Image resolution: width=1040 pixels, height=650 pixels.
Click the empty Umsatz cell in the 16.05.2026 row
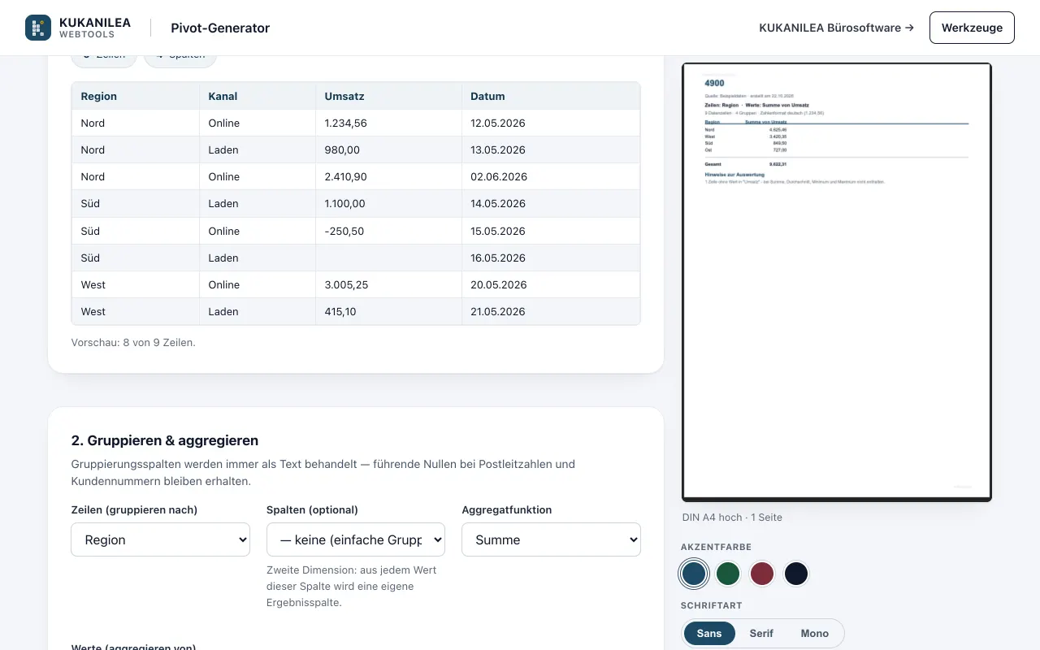click(388, 258)
